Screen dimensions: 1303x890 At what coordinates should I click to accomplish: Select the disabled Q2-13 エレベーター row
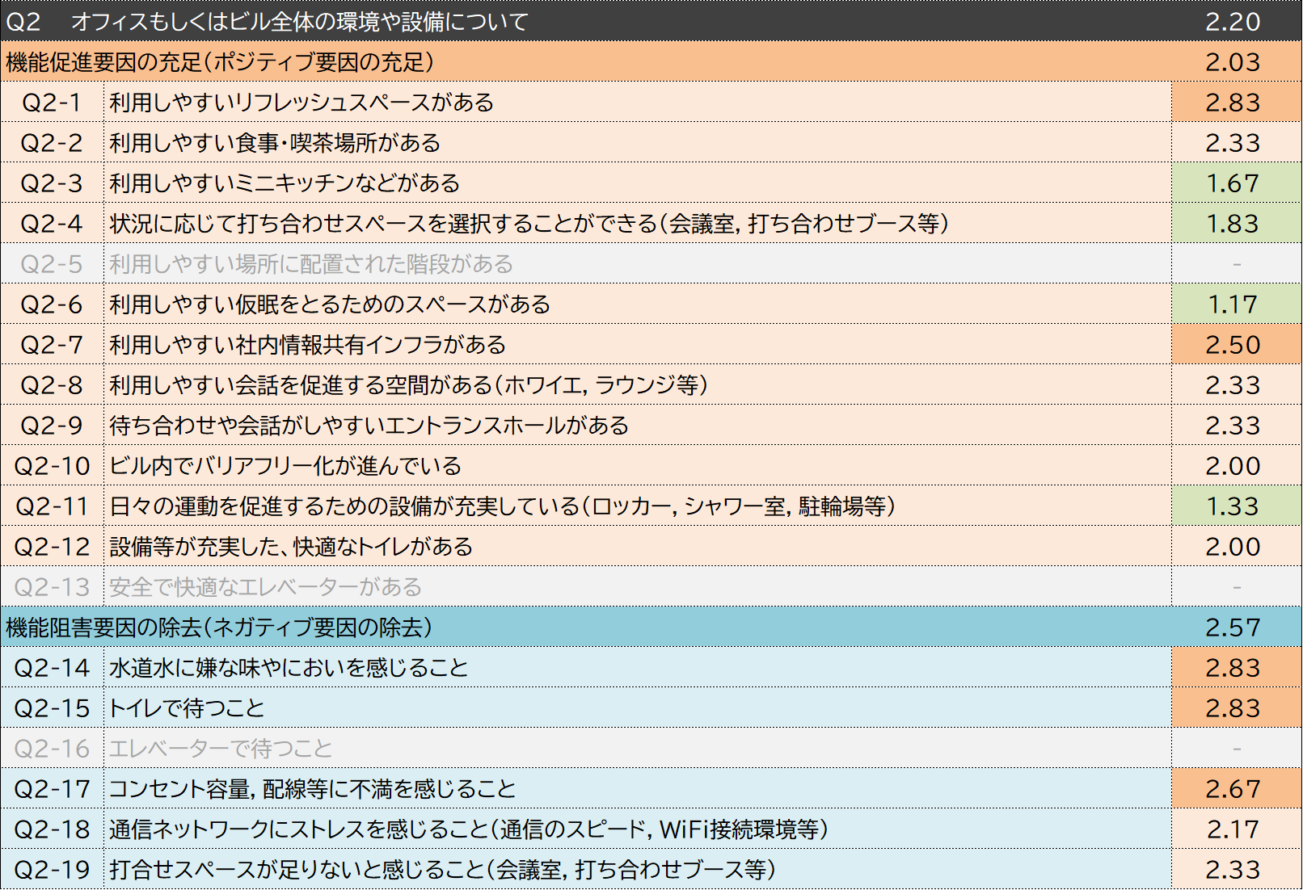point(265,587)
